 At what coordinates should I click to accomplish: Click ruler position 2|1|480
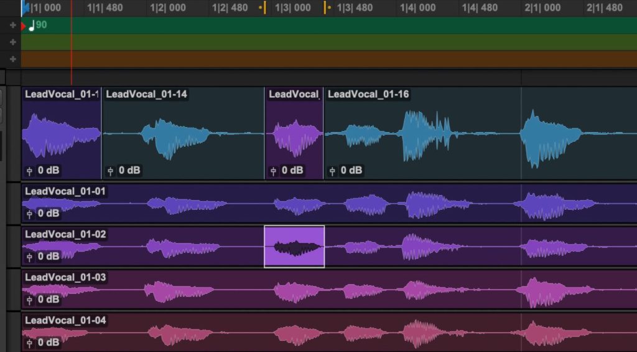[x=604, y=7]
